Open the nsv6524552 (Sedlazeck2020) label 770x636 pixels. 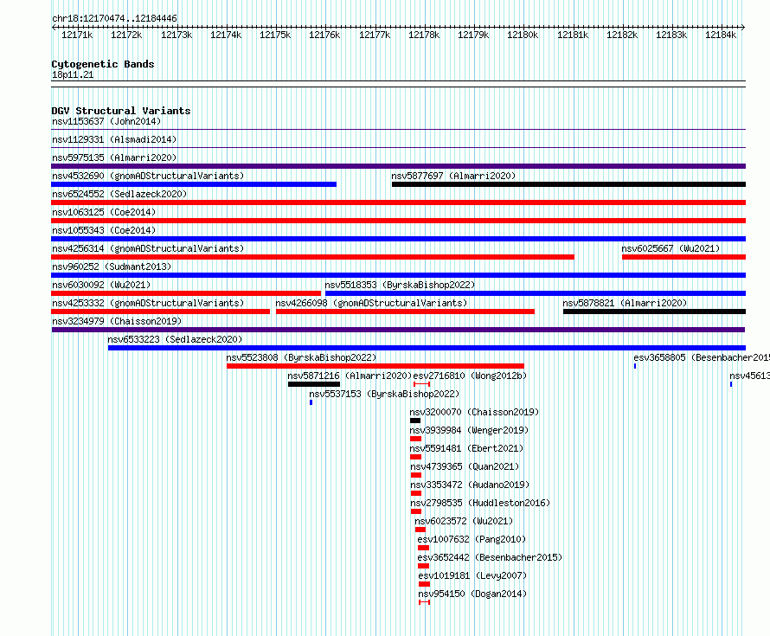pos(119,194)
